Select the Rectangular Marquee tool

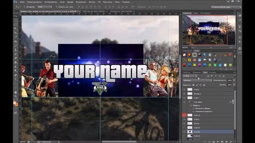[x=16, y=20]
